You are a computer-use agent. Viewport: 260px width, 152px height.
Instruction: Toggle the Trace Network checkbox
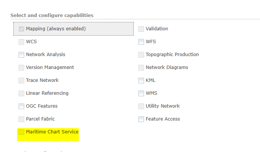[x=21, y=80]
